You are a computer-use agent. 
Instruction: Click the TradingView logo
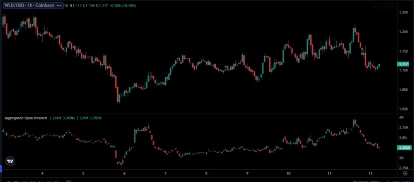click(10, 161)
